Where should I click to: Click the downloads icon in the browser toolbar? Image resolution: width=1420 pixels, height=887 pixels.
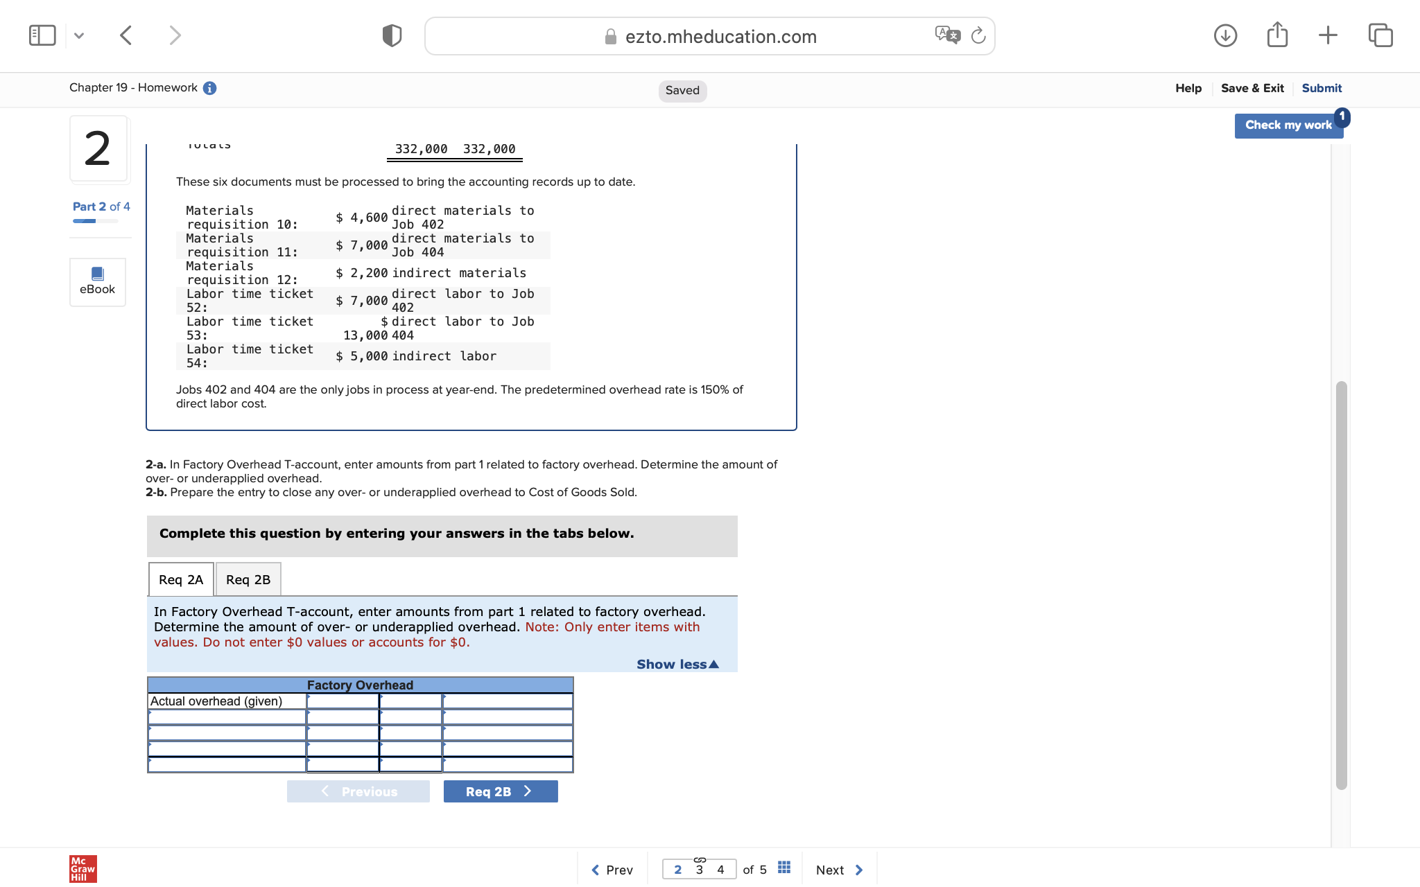coord(1224,35)
